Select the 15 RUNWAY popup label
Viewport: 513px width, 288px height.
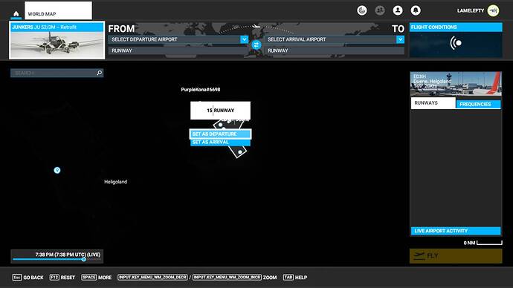(221, 111)
